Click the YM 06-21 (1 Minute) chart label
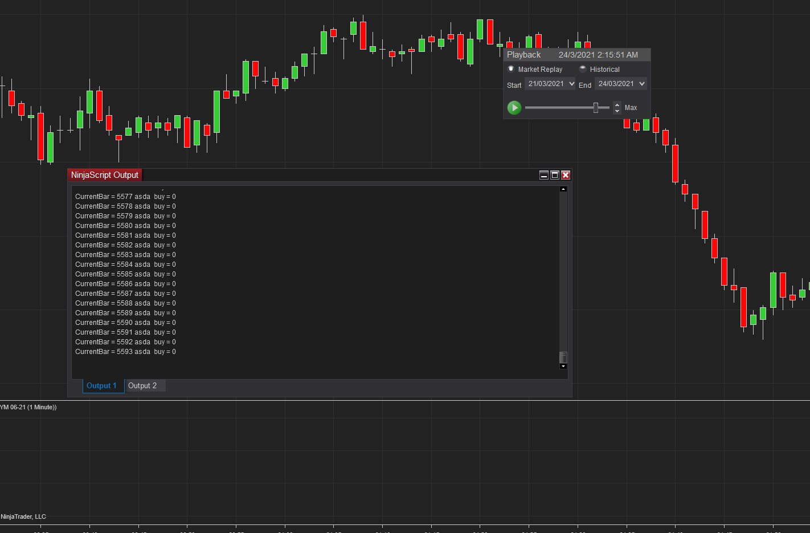810x533 pixels. [x=28, y=407]
